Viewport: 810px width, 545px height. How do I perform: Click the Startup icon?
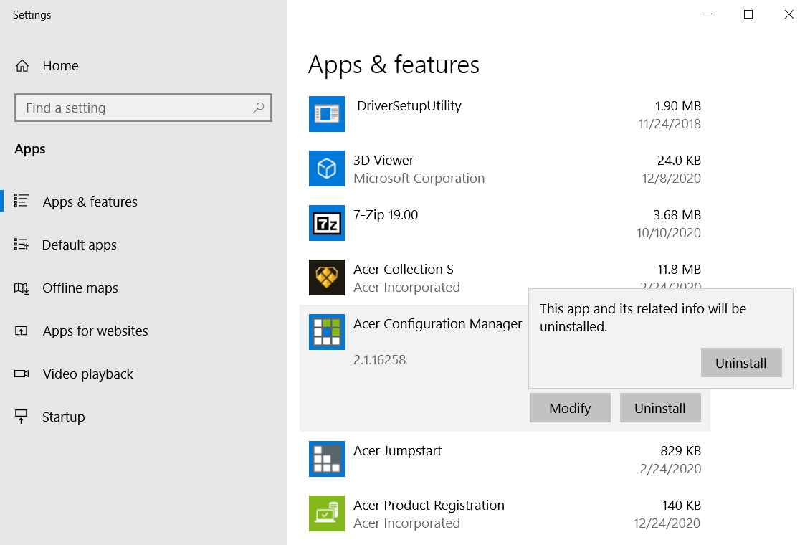[x=22, y=417]
